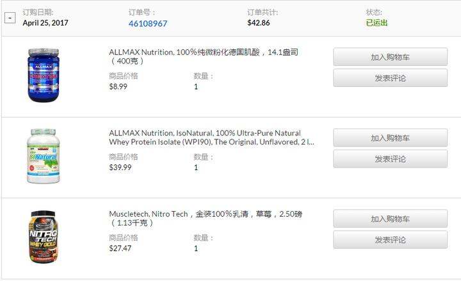The image size is (461, 282).
Task: Add IsoNatural whey isolate to cart
Action: pyautogui.click(x=390, y=137)
